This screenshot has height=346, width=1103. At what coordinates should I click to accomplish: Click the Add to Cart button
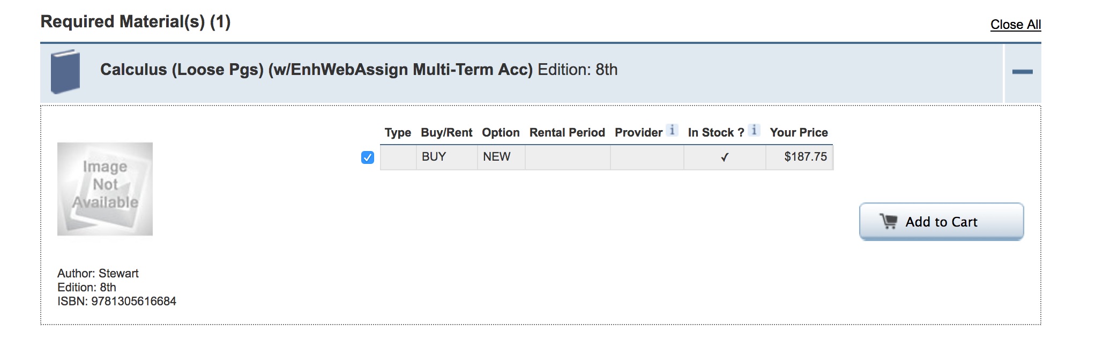tap(941, 221)
